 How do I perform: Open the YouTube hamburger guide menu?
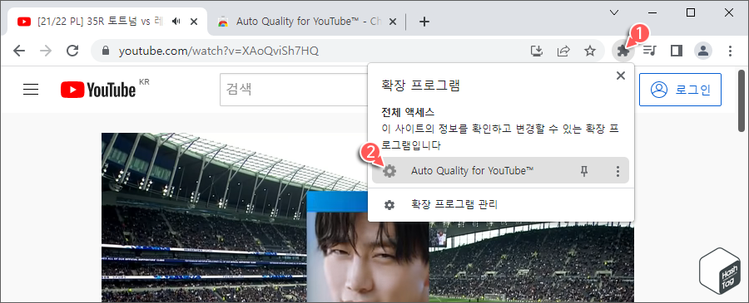31,89
